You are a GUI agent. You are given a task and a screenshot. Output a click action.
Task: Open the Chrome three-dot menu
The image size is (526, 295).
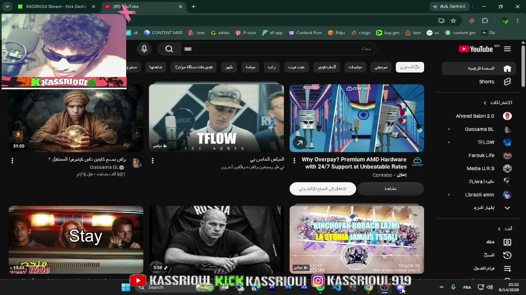[517, 20]
